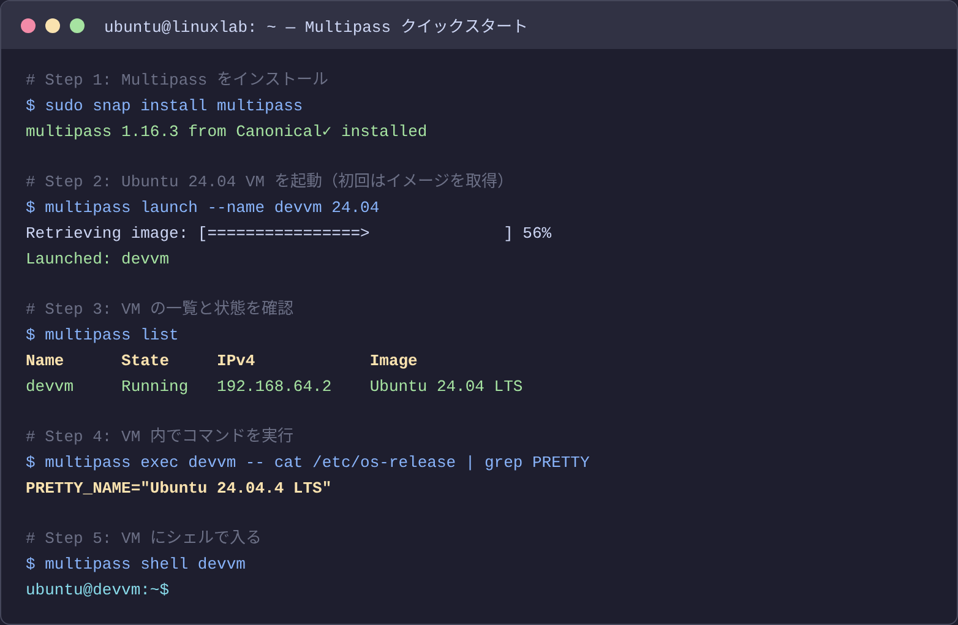Click the comment '# Step 1: Multipass をインストール'
958x625 pixels.
177,79
